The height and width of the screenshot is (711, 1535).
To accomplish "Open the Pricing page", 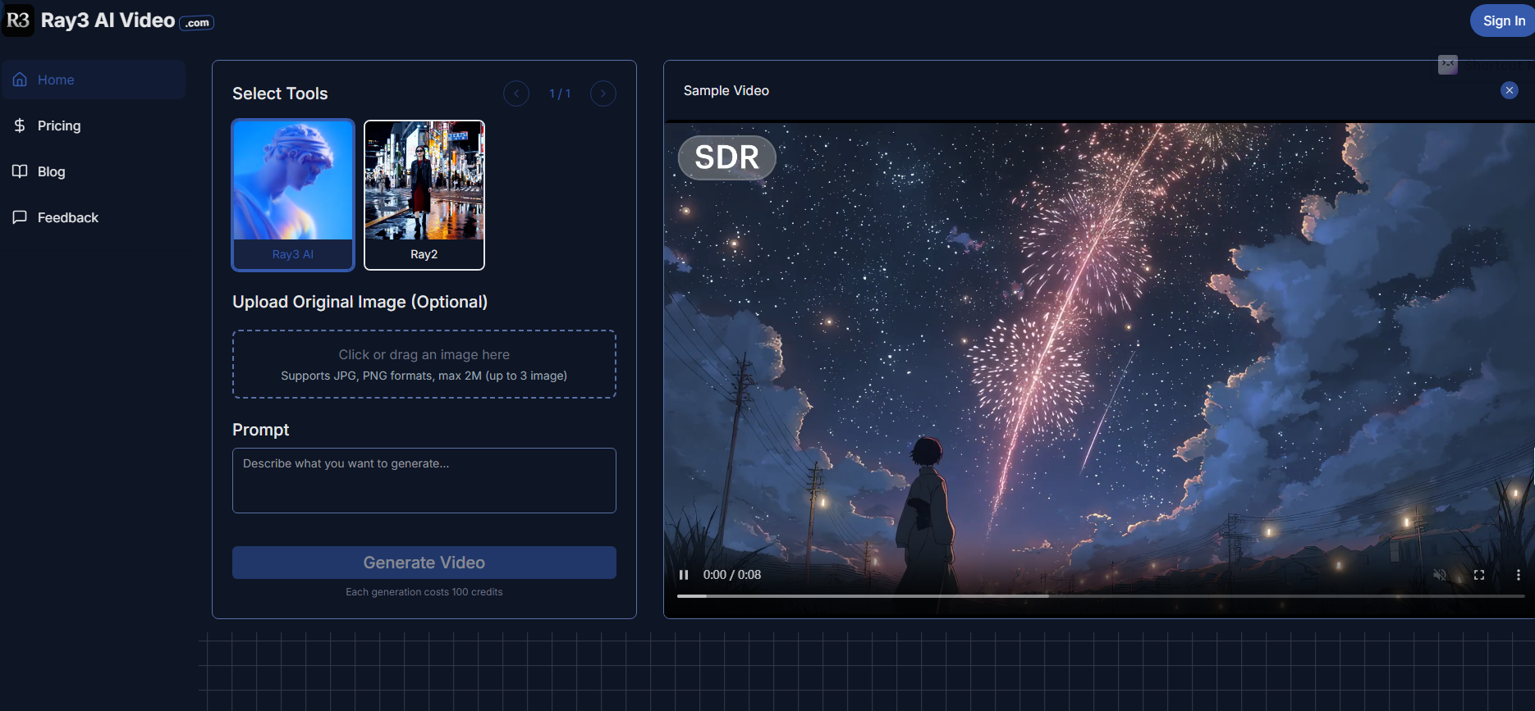I will [59, 125].
